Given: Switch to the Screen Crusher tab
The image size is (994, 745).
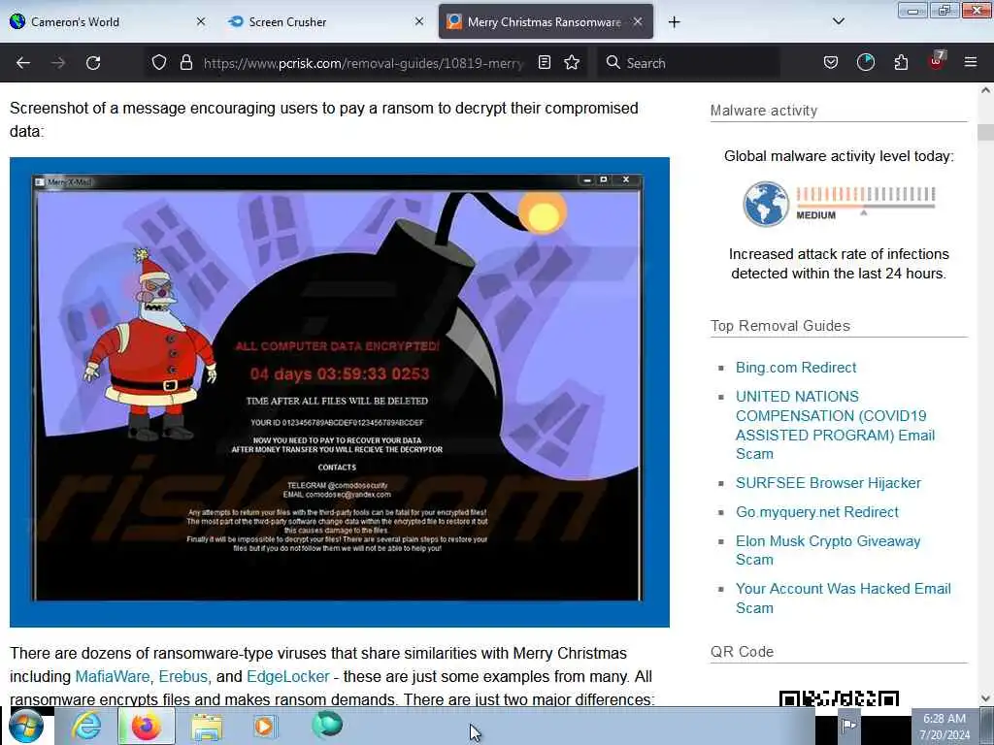Looking at the screenshot, I should click(x=326, y=21).
